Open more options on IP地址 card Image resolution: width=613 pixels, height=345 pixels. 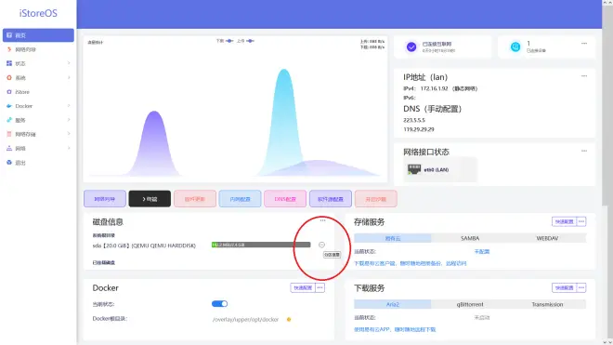(584, 76)
